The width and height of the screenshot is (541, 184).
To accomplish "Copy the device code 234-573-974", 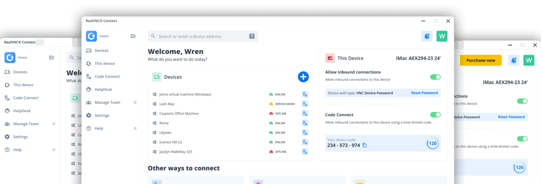I will pos(364,145).
